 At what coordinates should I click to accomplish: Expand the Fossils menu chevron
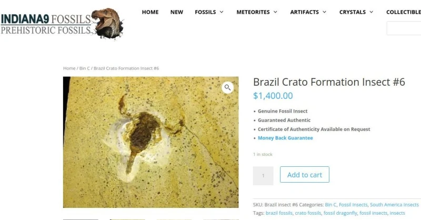(x=222, y=12)
